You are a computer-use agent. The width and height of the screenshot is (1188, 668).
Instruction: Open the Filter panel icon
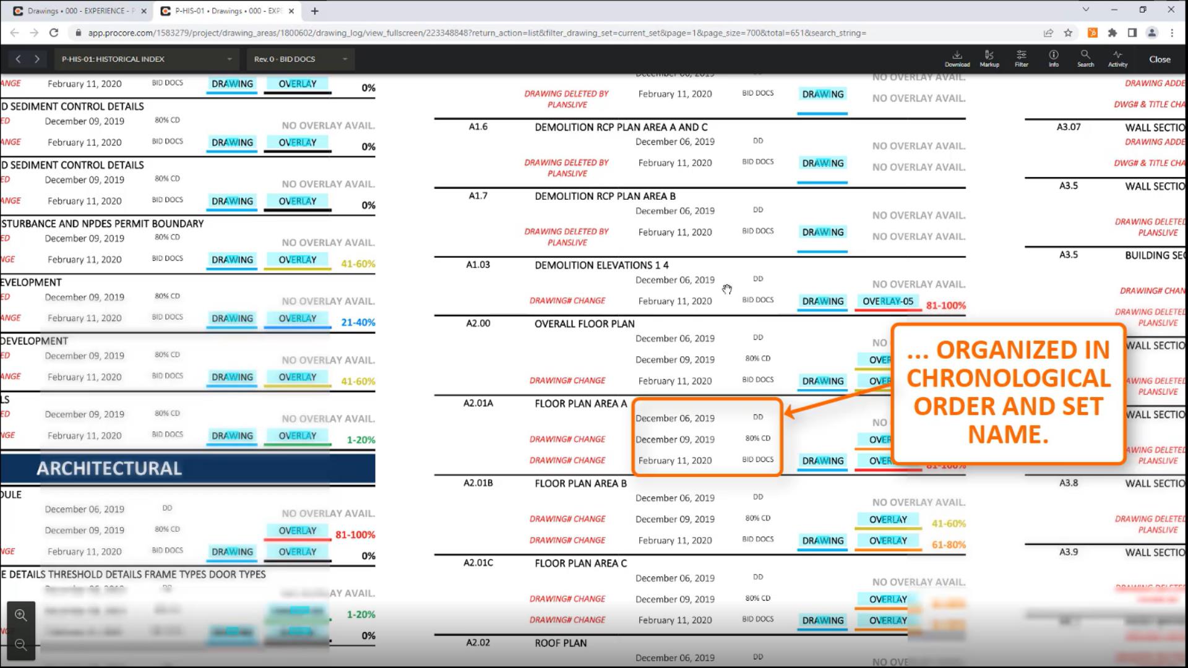click(1021, 58)
